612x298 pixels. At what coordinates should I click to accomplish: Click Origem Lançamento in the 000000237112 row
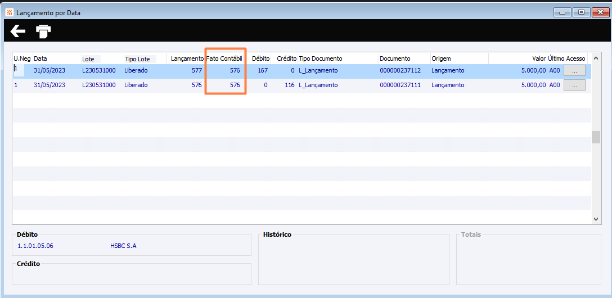(x=448, y=71)
